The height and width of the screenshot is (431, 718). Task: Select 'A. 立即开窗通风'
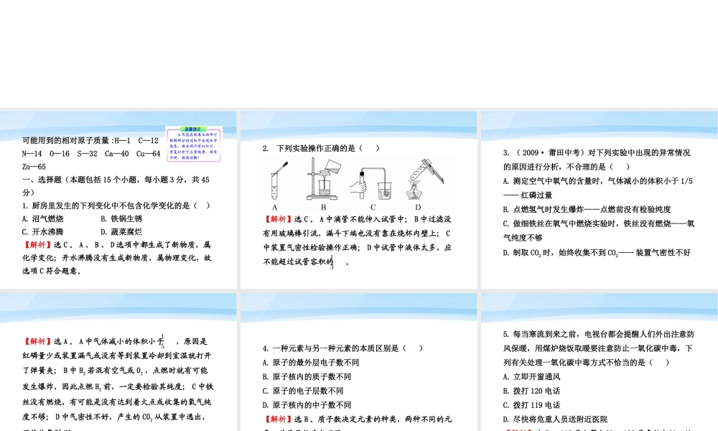pyautogui.click(x=531, y=376)
